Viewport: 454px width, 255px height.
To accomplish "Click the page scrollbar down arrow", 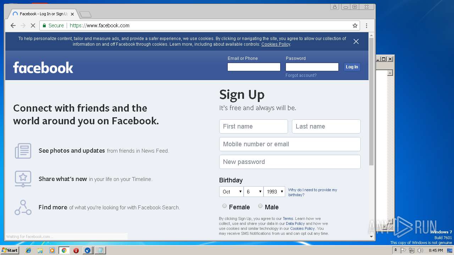I will 371,237.
